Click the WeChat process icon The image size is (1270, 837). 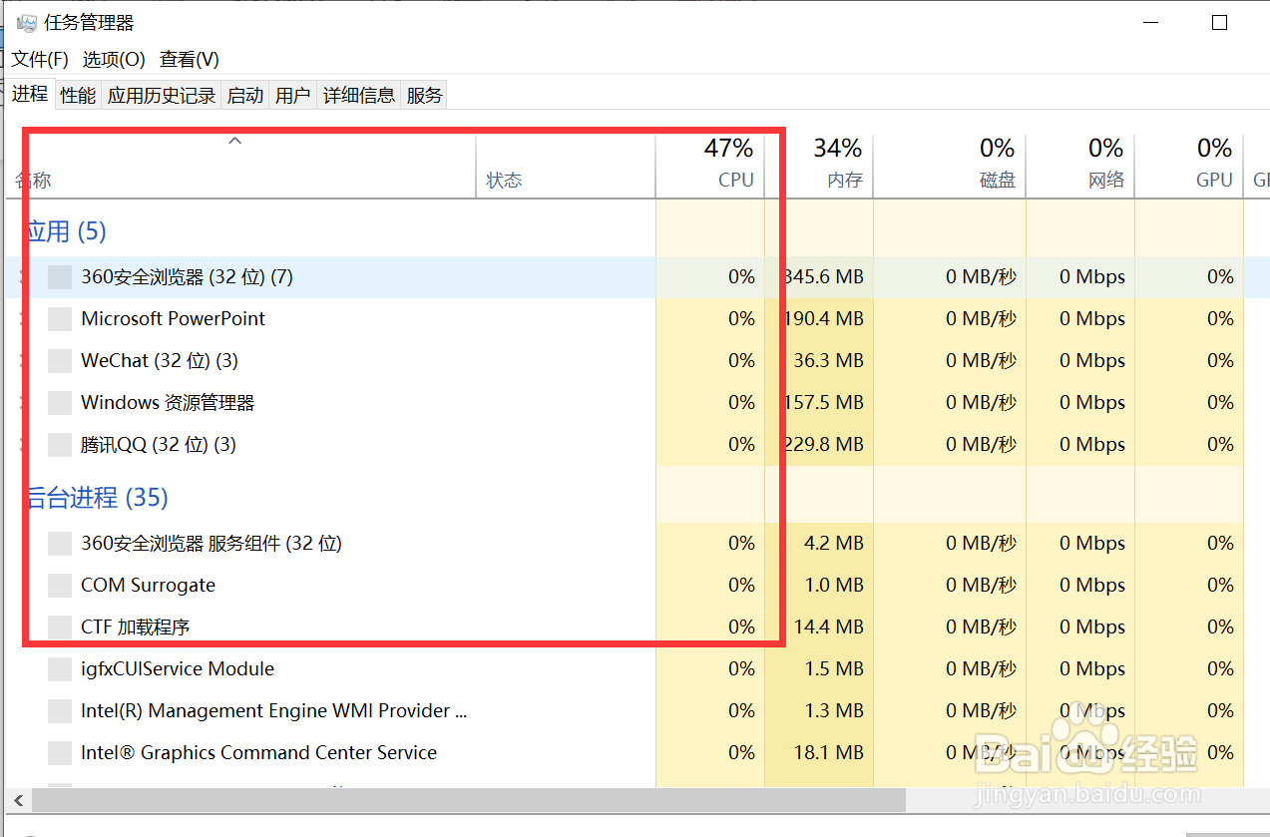pos(60,361)
